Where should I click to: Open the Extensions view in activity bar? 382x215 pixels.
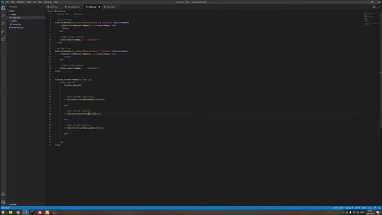(3, 39)
